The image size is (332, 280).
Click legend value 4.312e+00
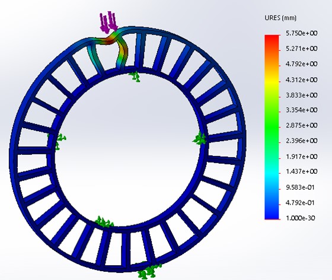click(302, 80)
